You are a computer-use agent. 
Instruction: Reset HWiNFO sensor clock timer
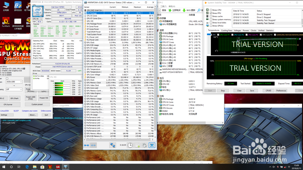(130, 145)
